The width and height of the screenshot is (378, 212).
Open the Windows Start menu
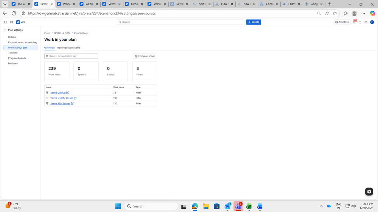pos(118,206)
